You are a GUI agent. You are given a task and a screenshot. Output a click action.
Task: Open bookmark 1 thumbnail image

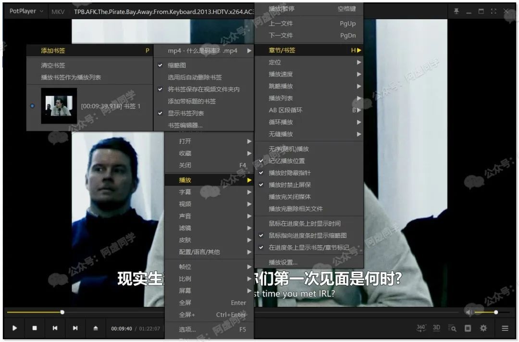(x=59, y=106)
